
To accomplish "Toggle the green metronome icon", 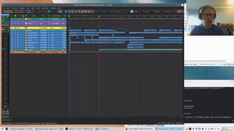I will 49,11.
